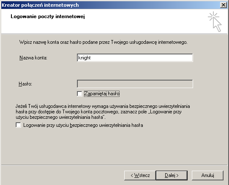Go back with the Wstecz button
The image size is (229, 185).
point(140,175)
